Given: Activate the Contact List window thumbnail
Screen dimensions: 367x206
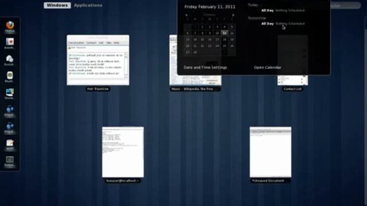Looking at the screenshot, I should point(292,80).
